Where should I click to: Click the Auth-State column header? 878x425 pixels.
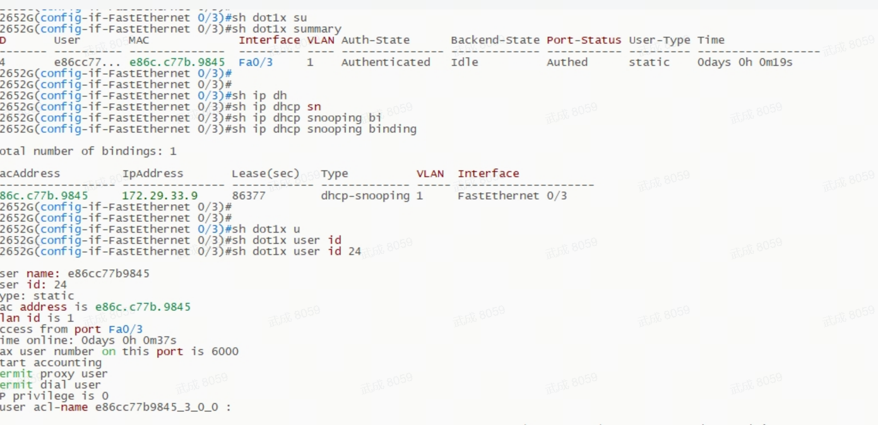(375, 40)
